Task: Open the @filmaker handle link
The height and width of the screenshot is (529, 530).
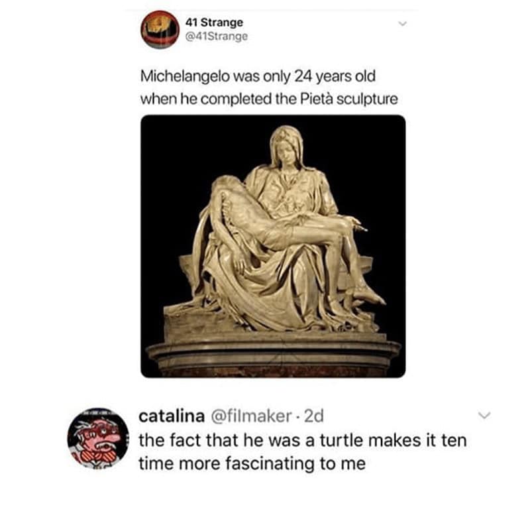Action: [x=252, y=416]
